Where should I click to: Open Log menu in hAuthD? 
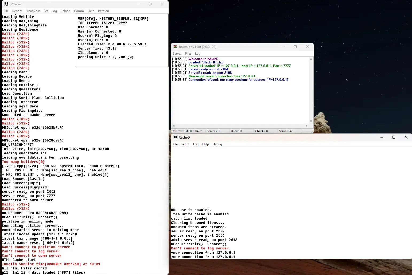coord(198,54)
